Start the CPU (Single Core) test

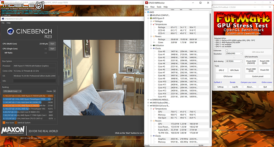point(52,49)
